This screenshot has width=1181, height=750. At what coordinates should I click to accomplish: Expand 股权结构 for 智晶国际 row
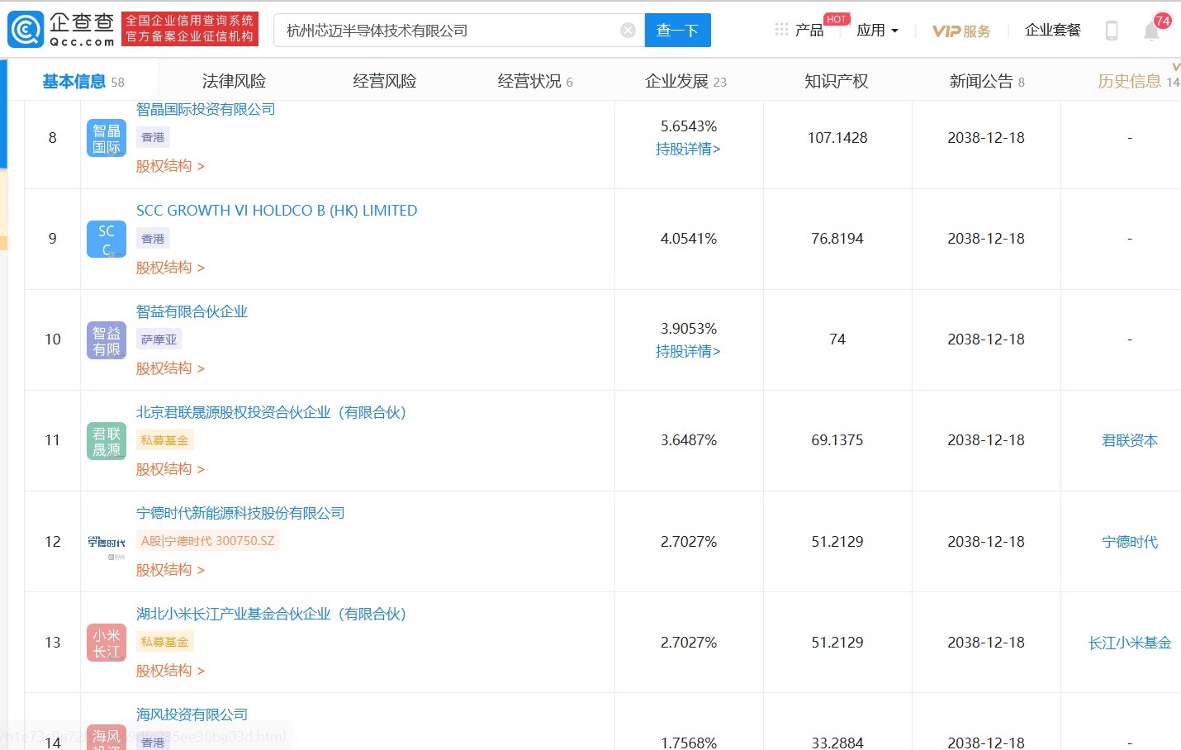point(170,166)
